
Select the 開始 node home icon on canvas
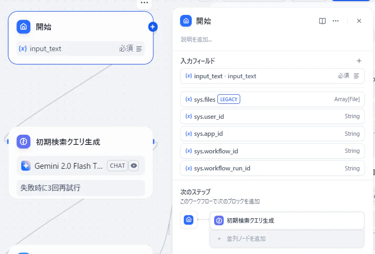23,27
